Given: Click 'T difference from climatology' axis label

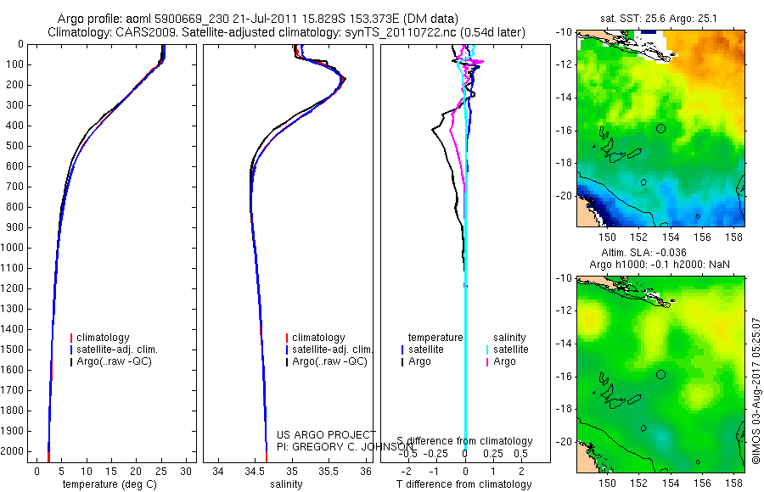Looking at the screenshot, I should click(x=463, y=484).
